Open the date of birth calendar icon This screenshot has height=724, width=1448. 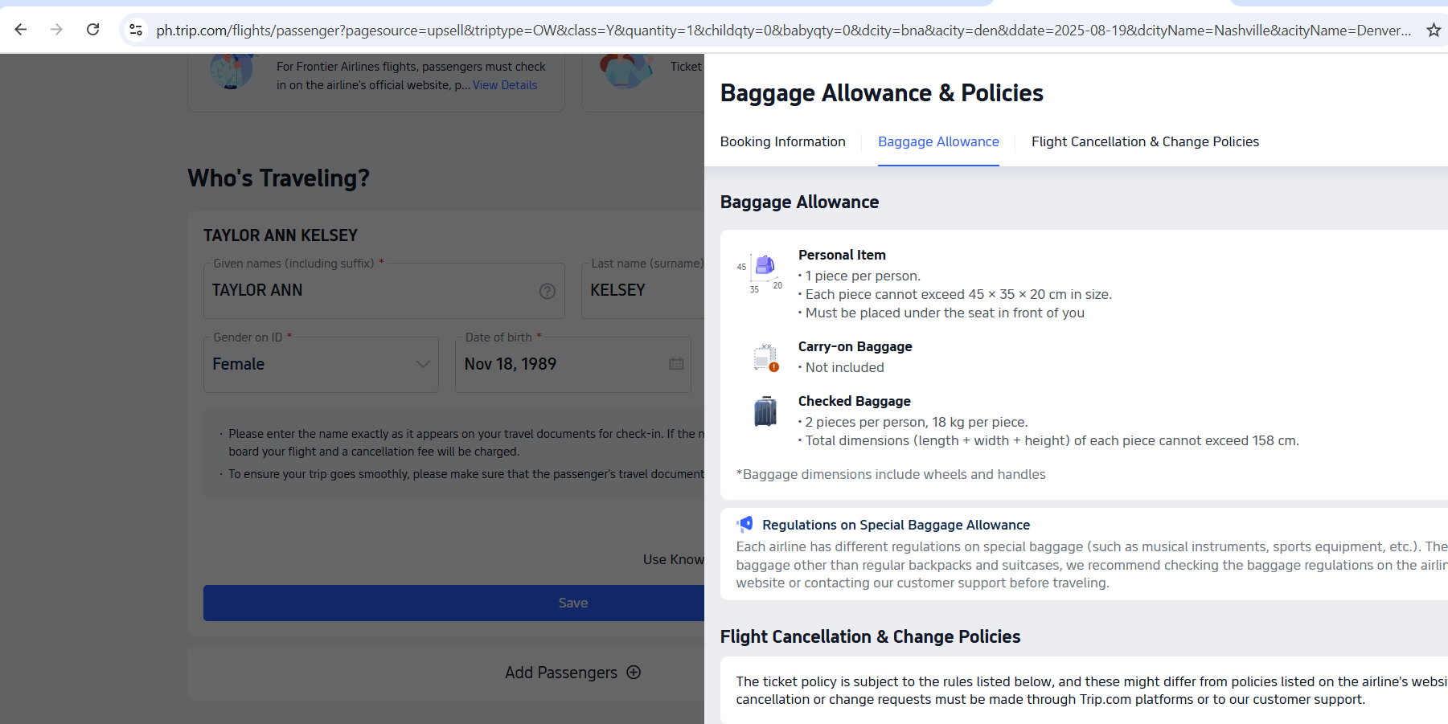pos(676,364)
